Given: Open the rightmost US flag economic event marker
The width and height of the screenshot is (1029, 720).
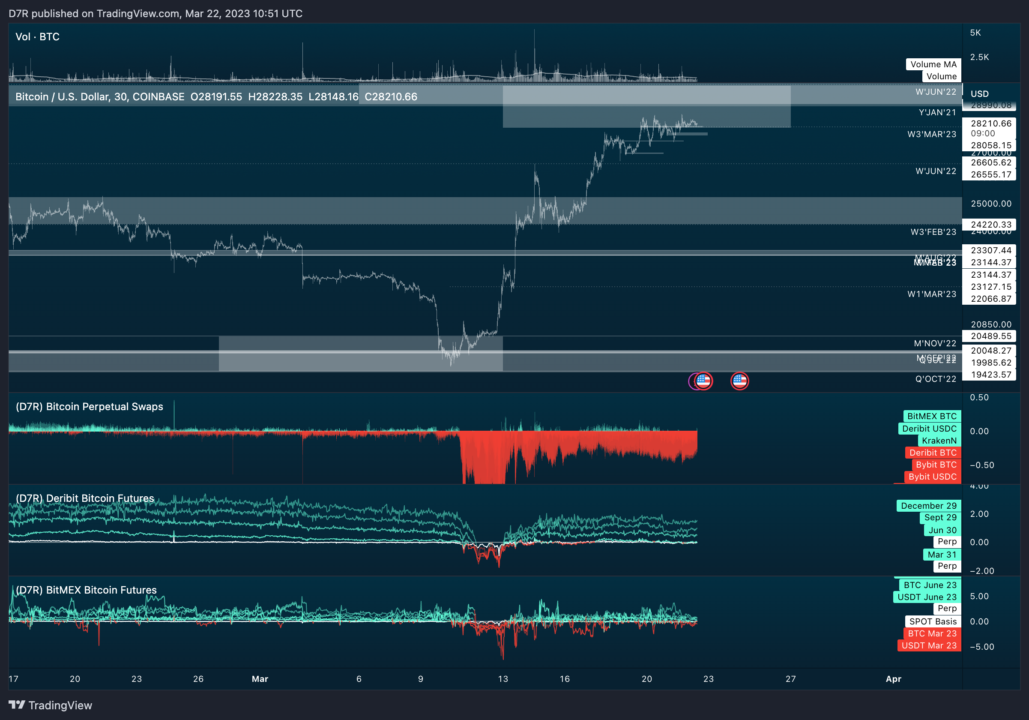Looking at the screenshot, I should 739,381.
